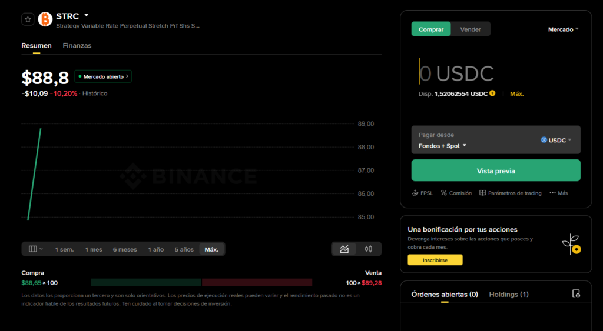
Task: Select the Vender order side
Action: pyautogui.click(x=471, y=29)
